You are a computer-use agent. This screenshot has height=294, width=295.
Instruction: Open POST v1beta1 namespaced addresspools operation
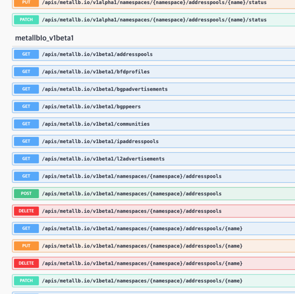point(153,194)
